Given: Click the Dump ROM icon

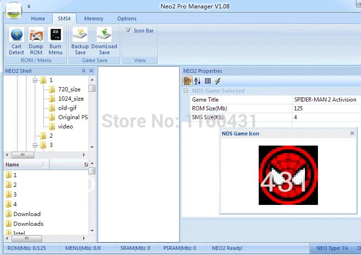Looking at the screenshot, I should click(x=36, y=41).
